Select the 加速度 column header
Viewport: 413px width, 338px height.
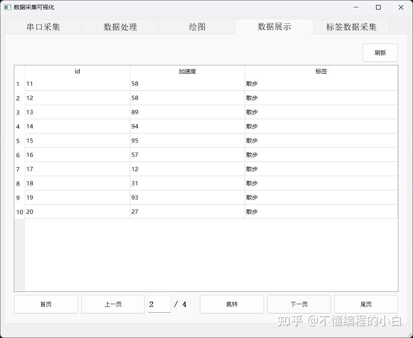[x=187, y=71]
